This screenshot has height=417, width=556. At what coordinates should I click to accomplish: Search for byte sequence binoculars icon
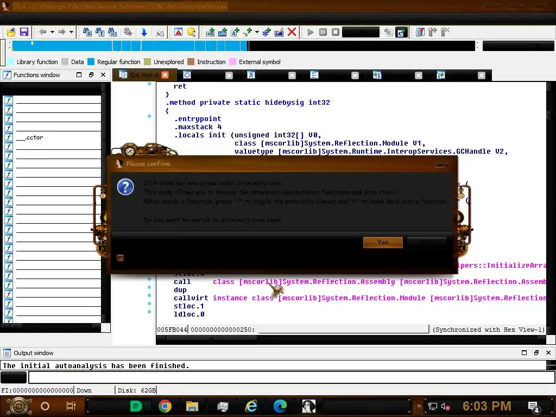pos(112,32)
